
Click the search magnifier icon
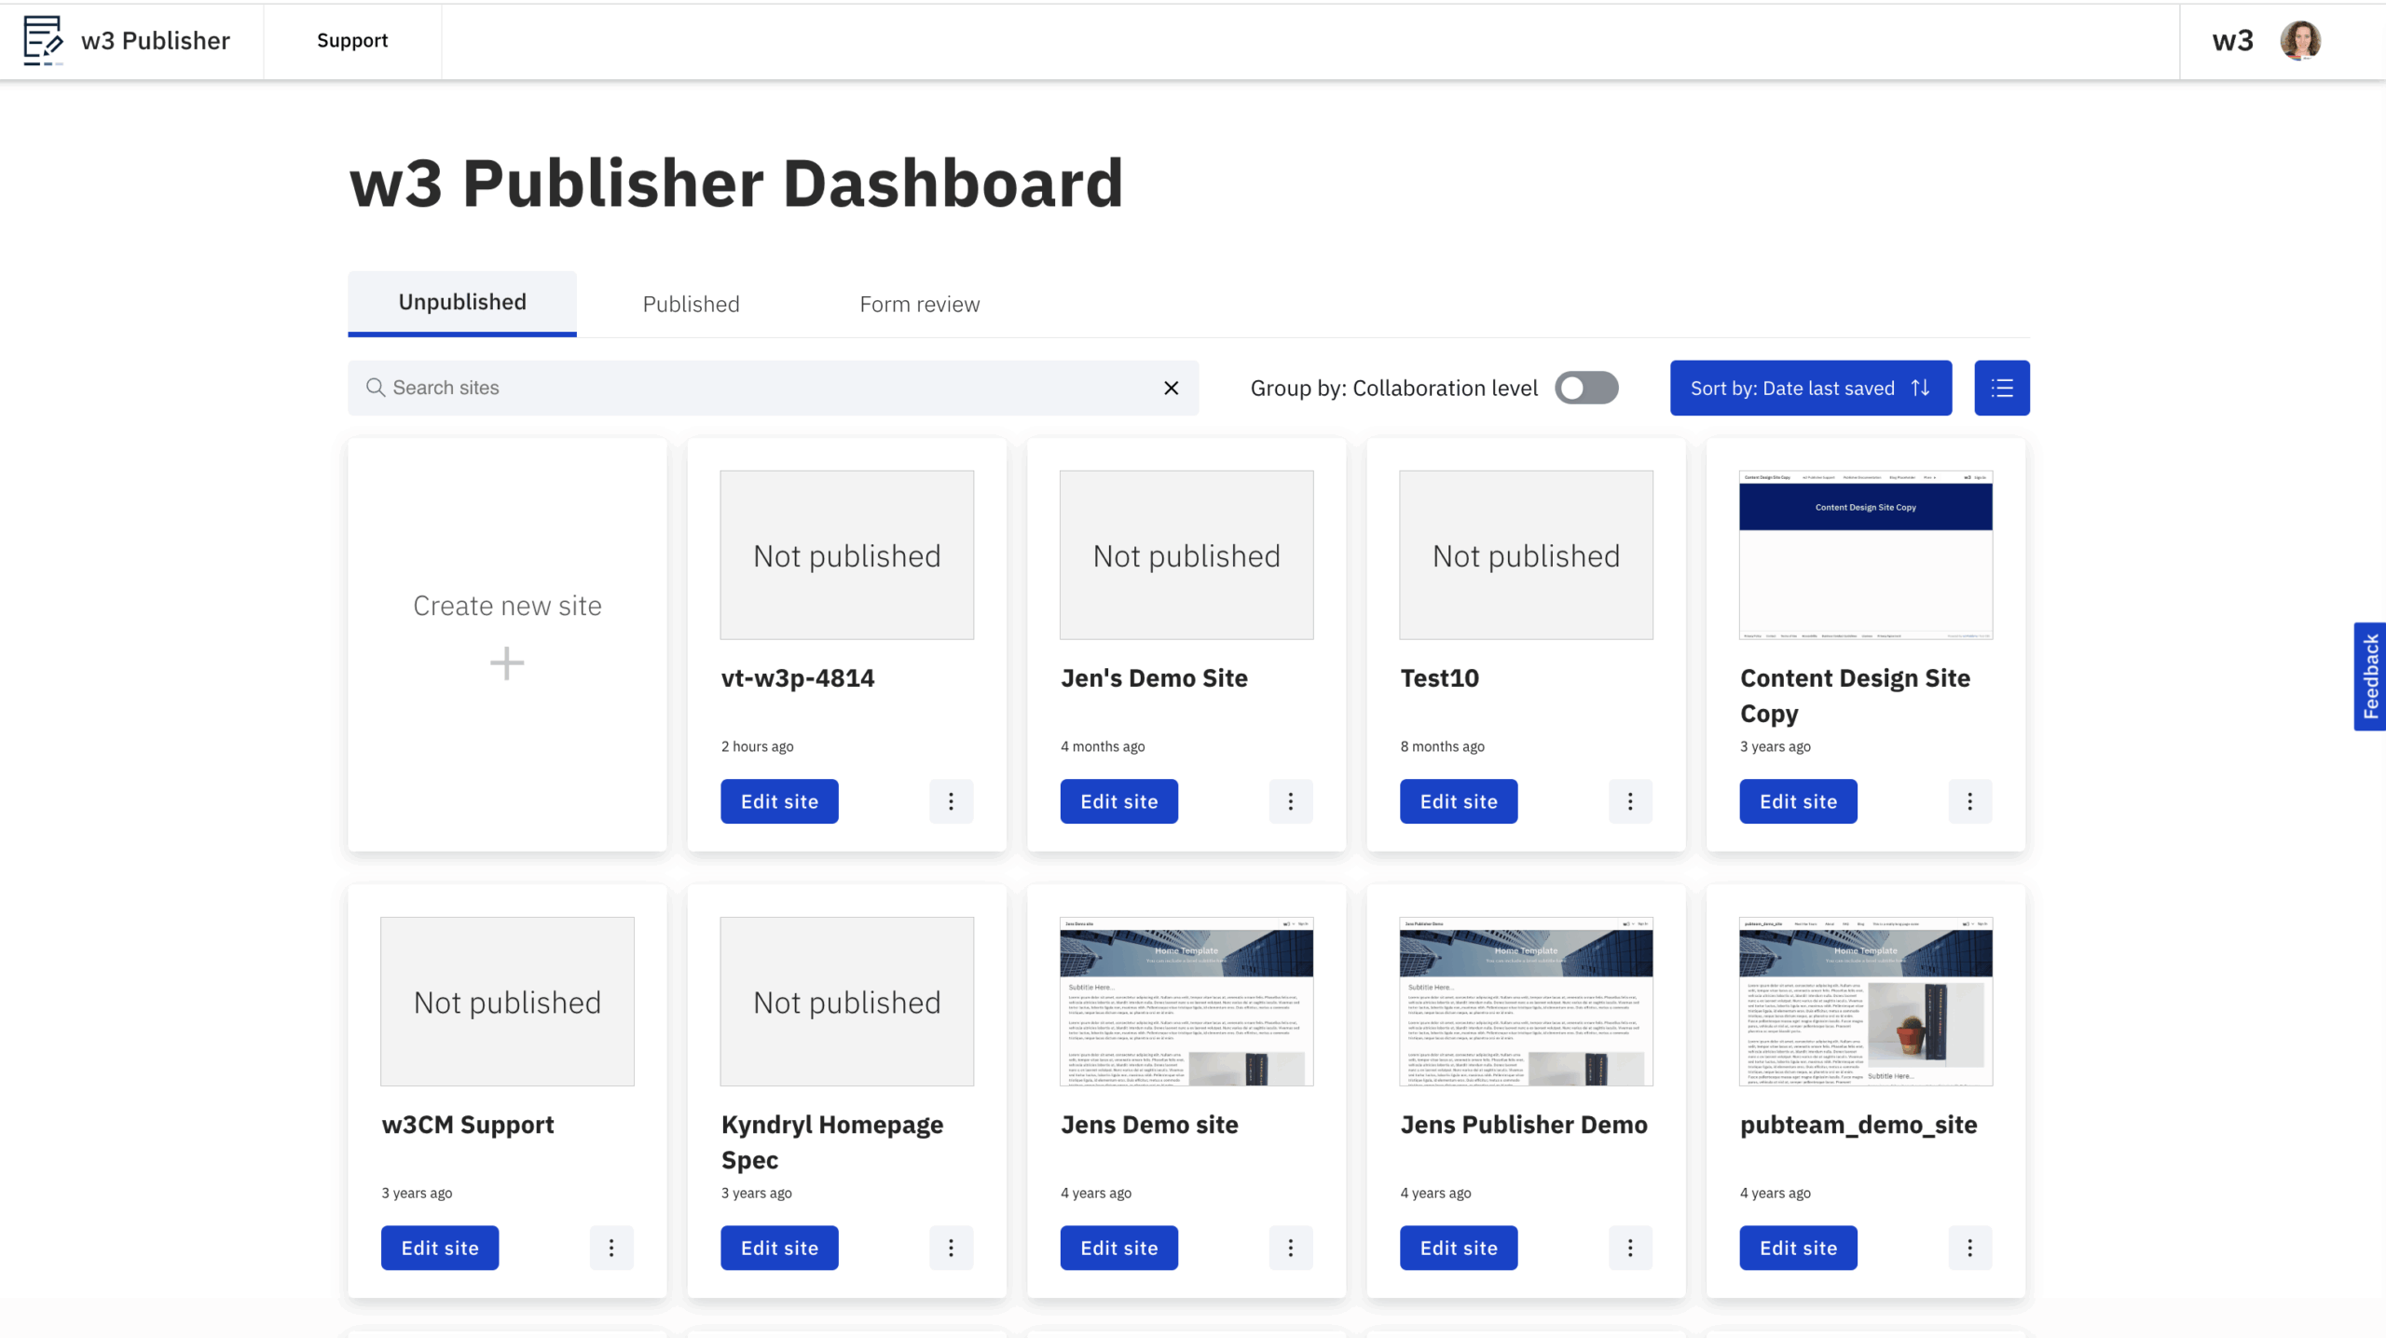(375, 388)
